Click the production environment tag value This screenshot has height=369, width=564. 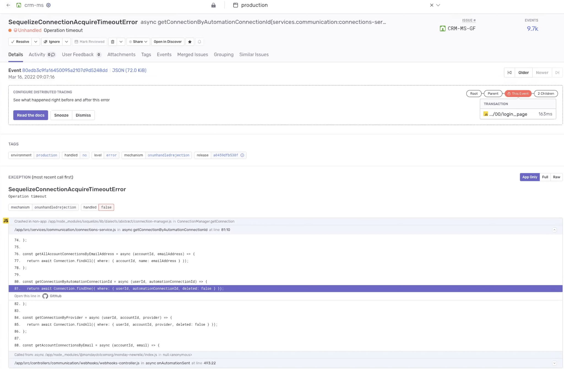click(47, 155)
